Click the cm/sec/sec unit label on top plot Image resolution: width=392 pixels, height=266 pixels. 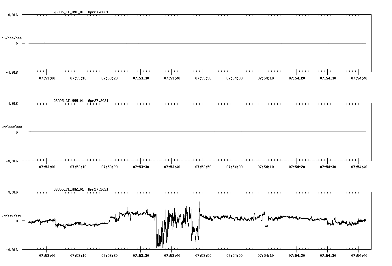click(12, 38)
